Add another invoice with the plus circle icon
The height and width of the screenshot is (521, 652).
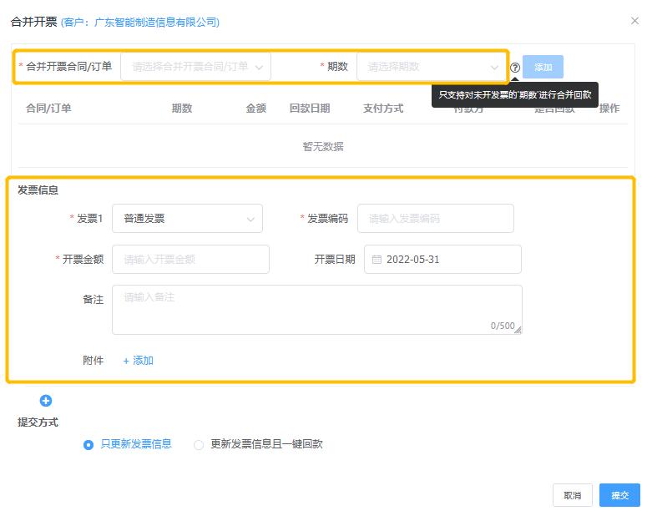coord(46,401)
